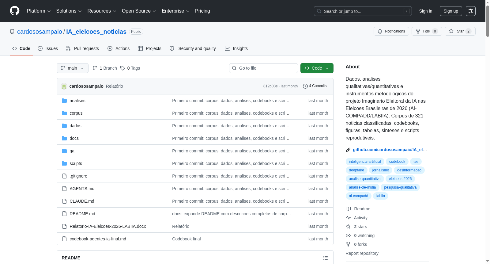Image resolution: width=490 pixels, height=264 pixels.
Task: Open the Relatorio-IA-Eleicoes-2026-LABIIA.docx file
Action: [x=108, y=226]
